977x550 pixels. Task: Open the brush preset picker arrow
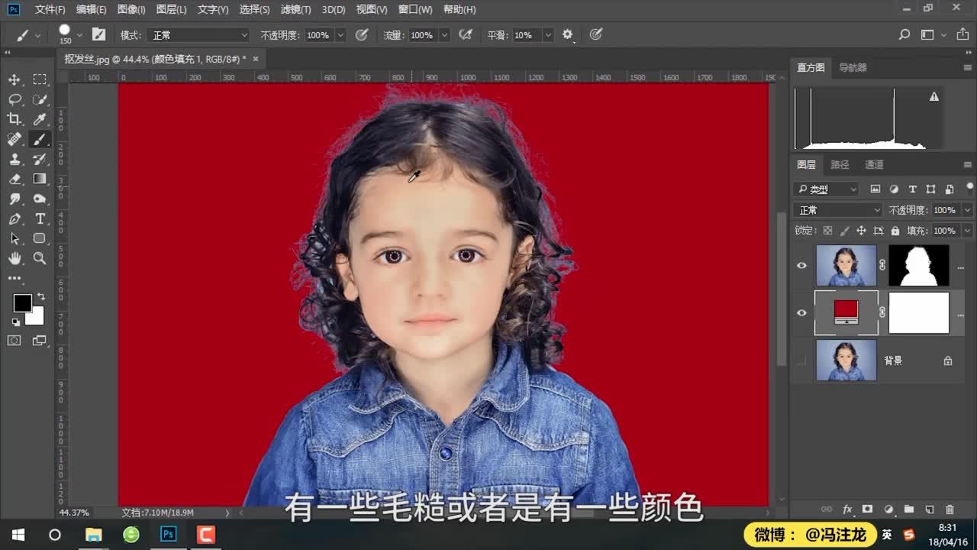pos(79,34)
